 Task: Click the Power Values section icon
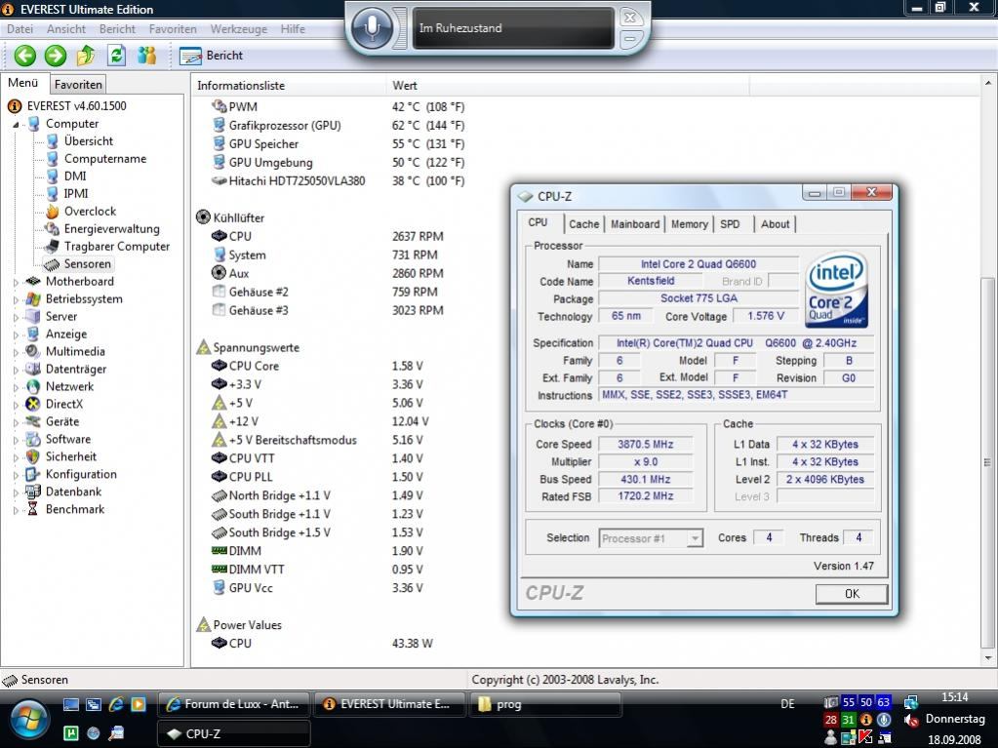pos(203,624)
